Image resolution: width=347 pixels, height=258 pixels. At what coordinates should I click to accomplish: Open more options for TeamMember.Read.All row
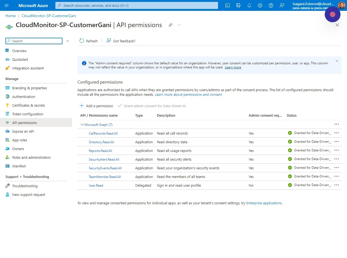tap(337, 176)
